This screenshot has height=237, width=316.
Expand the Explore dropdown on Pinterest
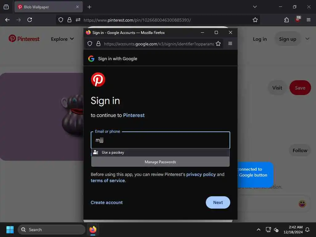pyautogui.click(x=62, y=39)
